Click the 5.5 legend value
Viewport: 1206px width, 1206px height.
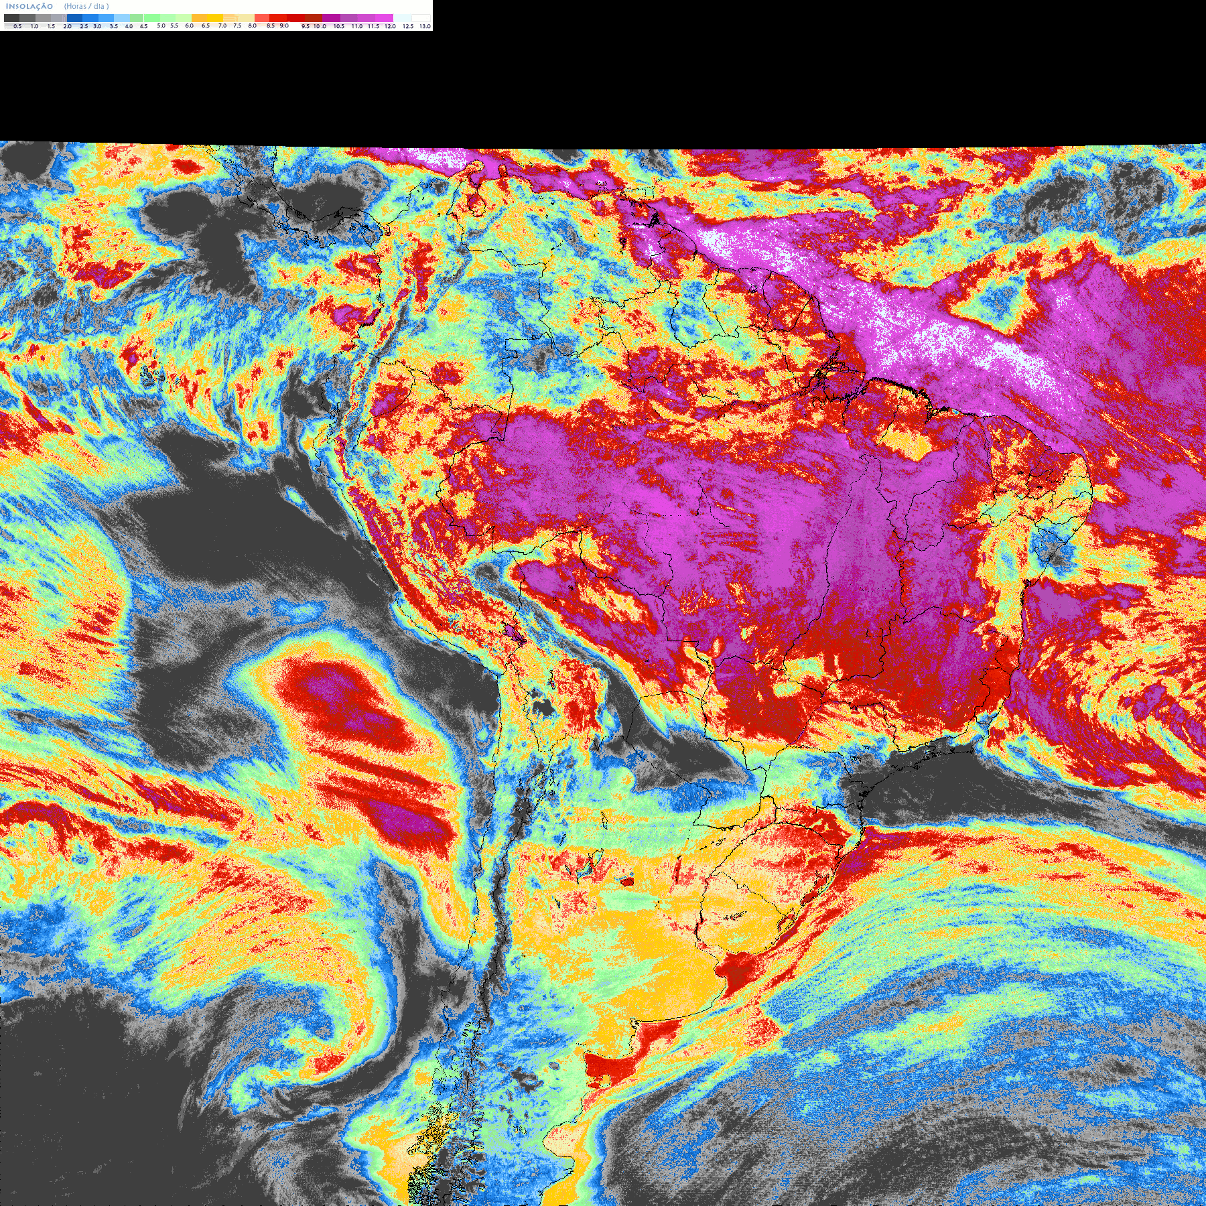coord(174,25)
